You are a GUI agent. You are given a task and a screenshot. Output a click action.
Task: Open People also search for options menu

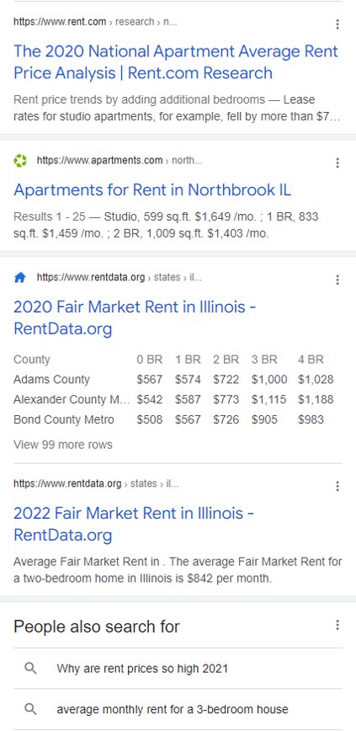pyautogui.click(x=337, y=625)
